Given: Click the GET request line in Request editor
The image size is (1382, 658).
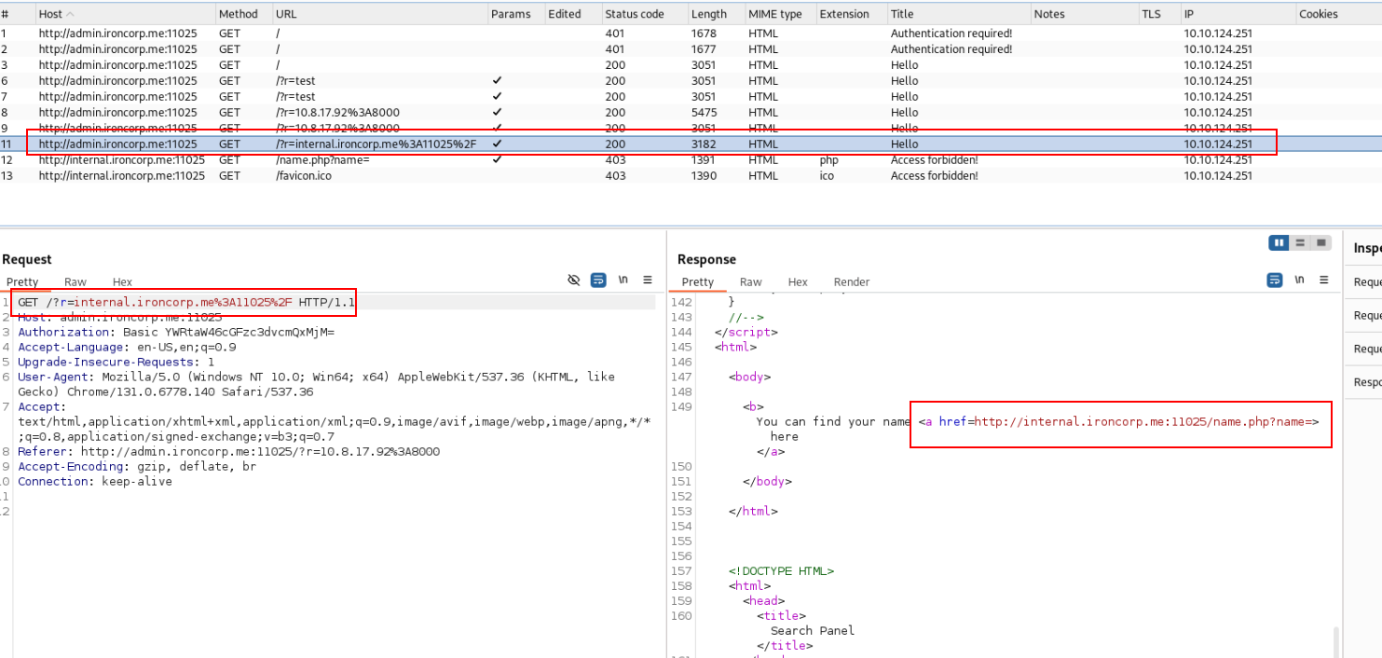Looking at the screenshot, I should click(x=186, y=303).
